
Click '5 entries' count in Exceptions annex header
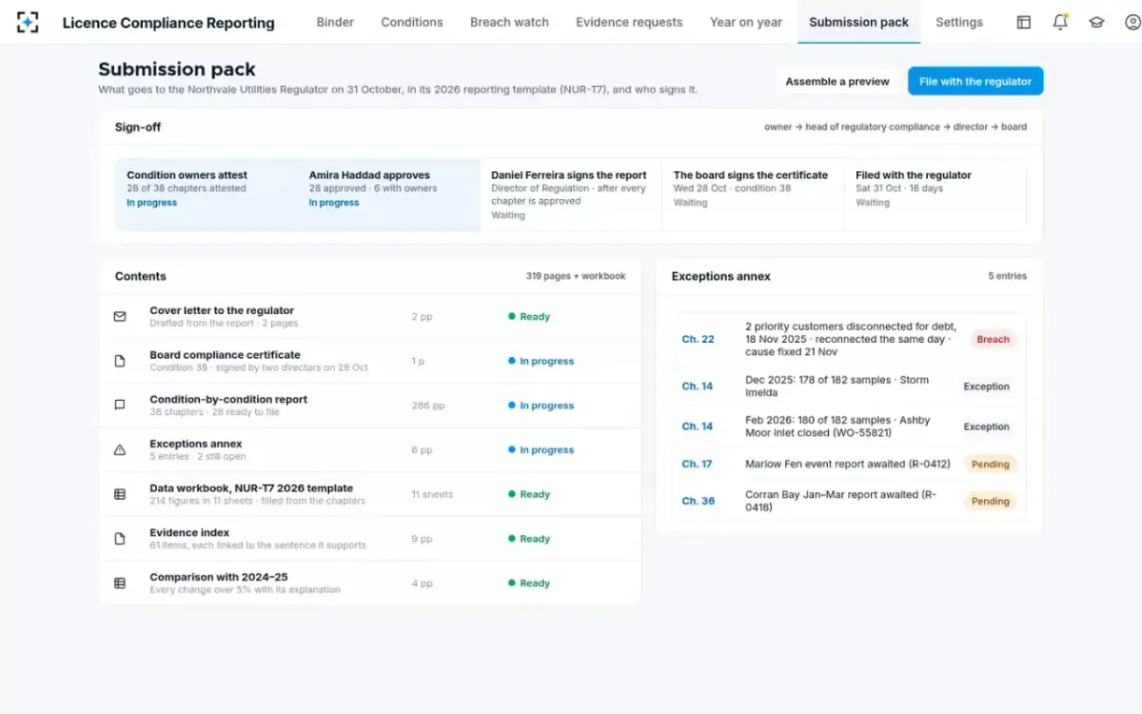point(1007,276)
